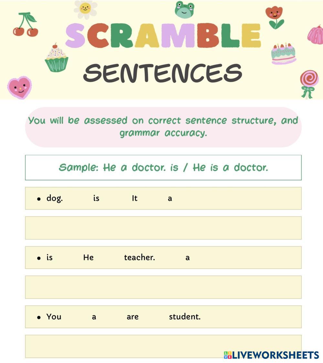Click the red tulip flower icon
This screenshot has height=363, width=323.
click(274, 17)
